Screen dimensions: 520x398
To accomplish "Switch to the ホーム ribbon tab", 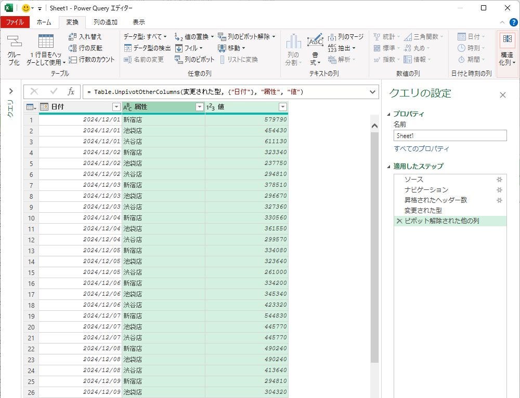I will [44, 22].
